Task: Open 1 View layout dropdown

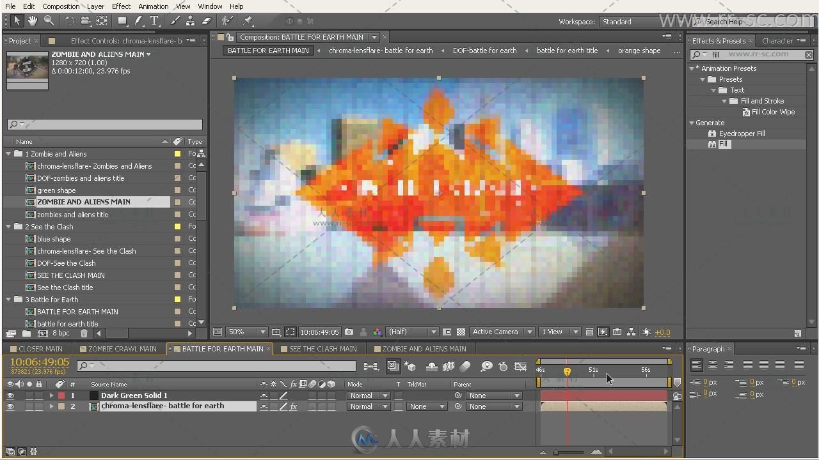Action: coord(560,332)
